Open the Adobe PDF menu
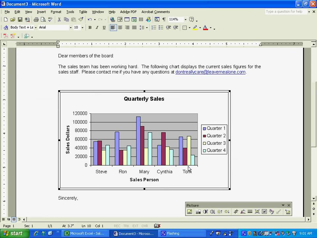The height and width of the screenshot is (238, 317). click(128, 12)
